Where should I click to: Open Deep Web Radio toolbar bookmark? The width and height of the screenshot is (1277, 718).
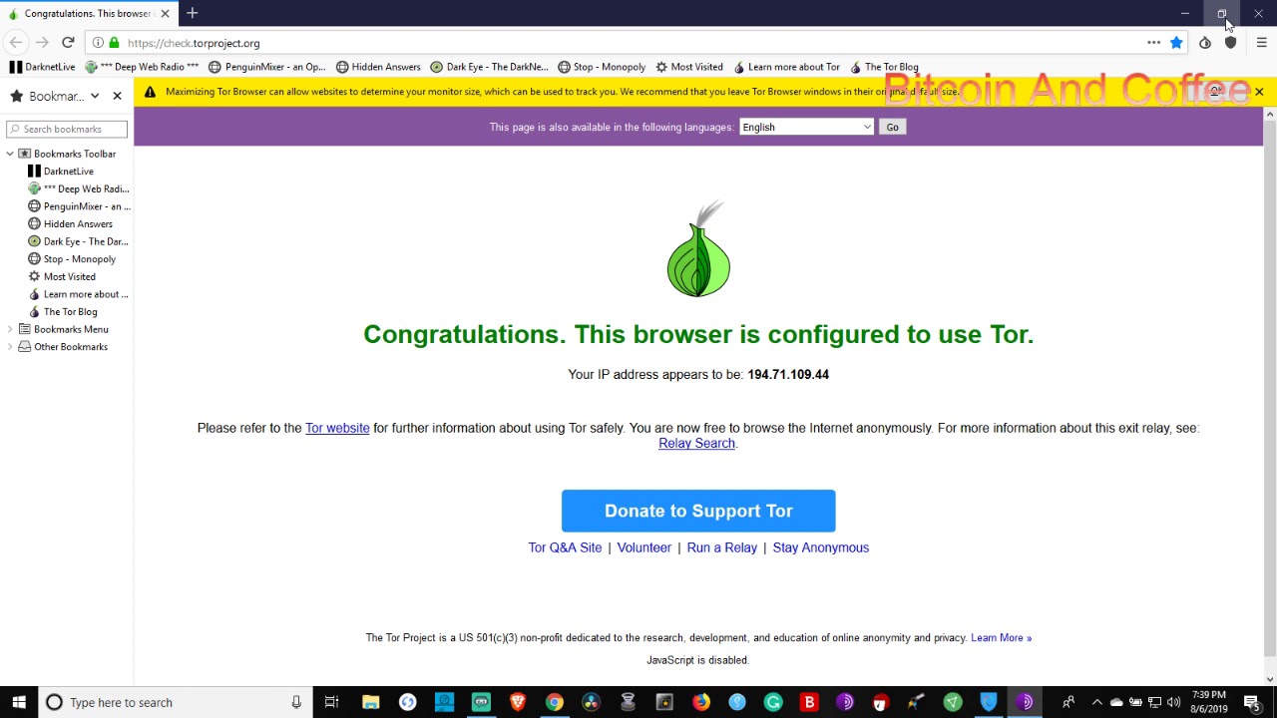(143, 67)
